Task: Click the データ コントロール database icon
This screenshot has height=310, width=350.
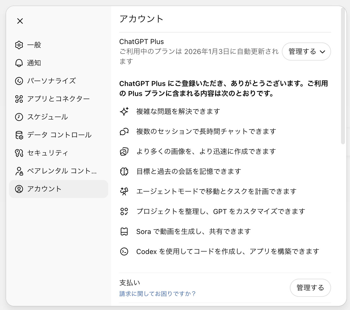Action: 19,135
